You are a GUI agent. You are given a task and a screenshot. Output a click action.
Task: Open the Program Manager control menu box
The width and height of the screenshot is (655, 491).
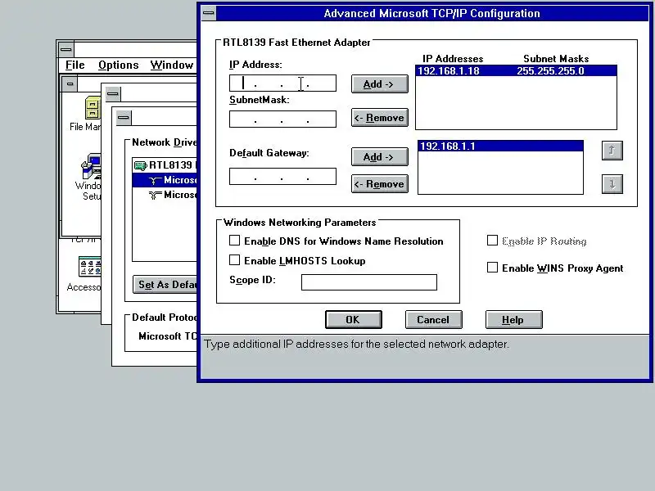(x=66, y=49)
